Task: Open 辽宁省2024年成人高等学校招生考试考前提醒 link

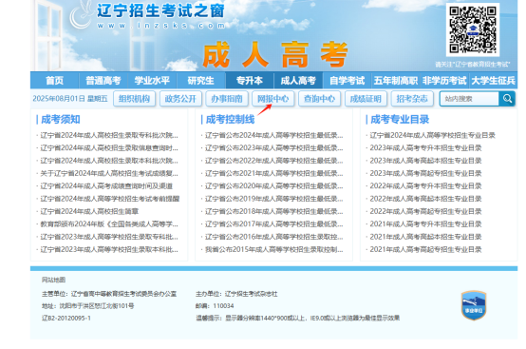Action: [x=110, y=199]
